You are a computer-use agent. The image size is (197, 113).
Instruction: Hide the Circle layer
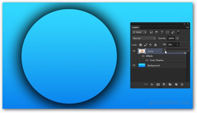[134, 51]
